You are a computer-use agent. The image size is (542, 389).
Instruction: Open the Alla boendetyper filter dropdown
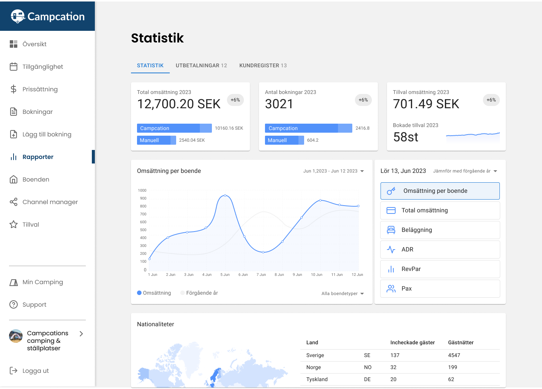pyautogui.click(x=343, y=294)
